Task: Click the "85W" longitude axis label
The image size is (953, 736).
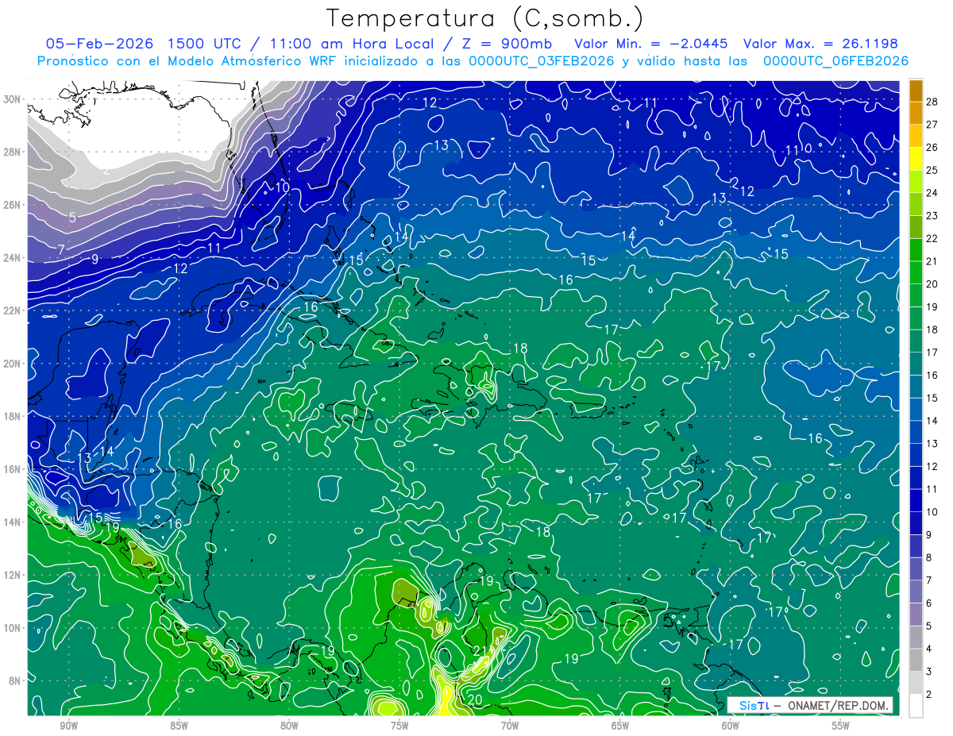Action: [179, 726]
